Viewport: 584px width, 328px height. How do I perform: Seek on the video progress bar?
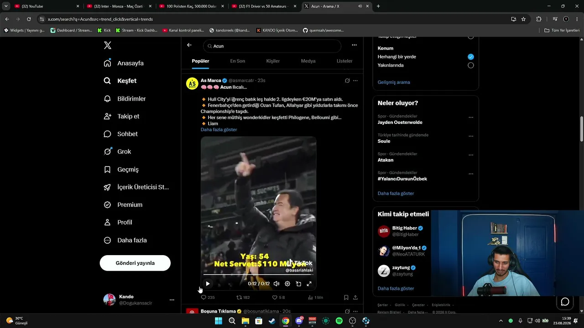[258, 275]
